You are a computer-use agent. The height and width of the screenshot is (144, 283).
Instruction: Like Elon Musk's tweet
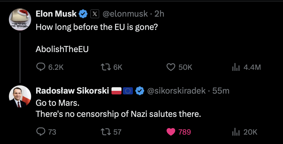(x=171, y=67)
